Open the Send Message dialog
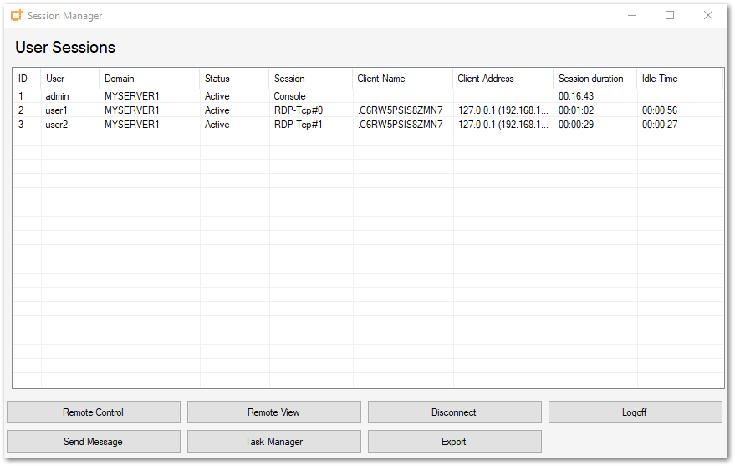Viewport: 735px width, 466px height. (x=93, y=442)
